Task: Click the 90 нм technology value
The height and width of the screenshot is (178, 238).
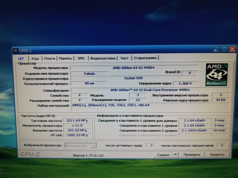Action: [x=89, y=83]
